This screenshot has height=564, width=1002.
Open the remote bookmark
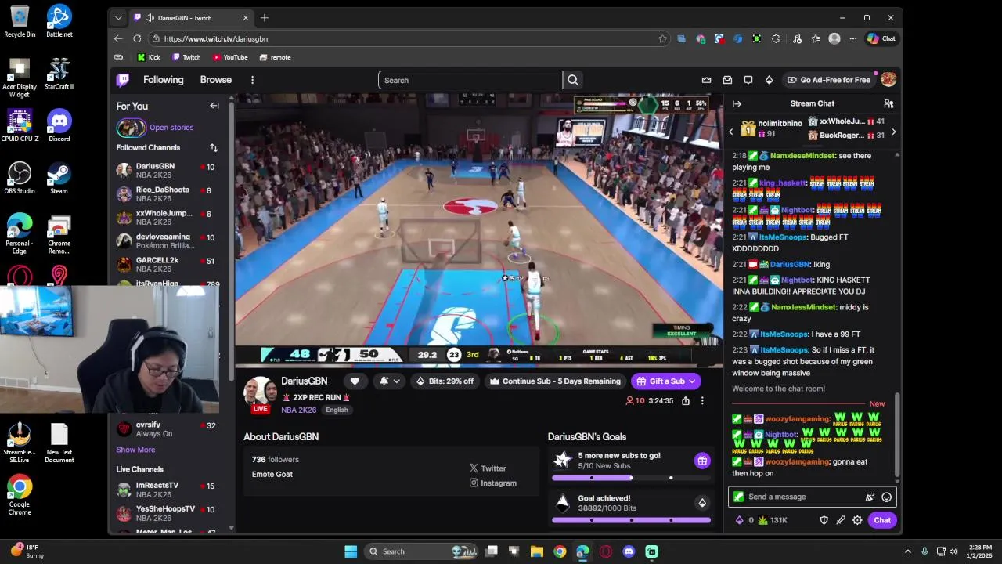click(x=275, y=57)
